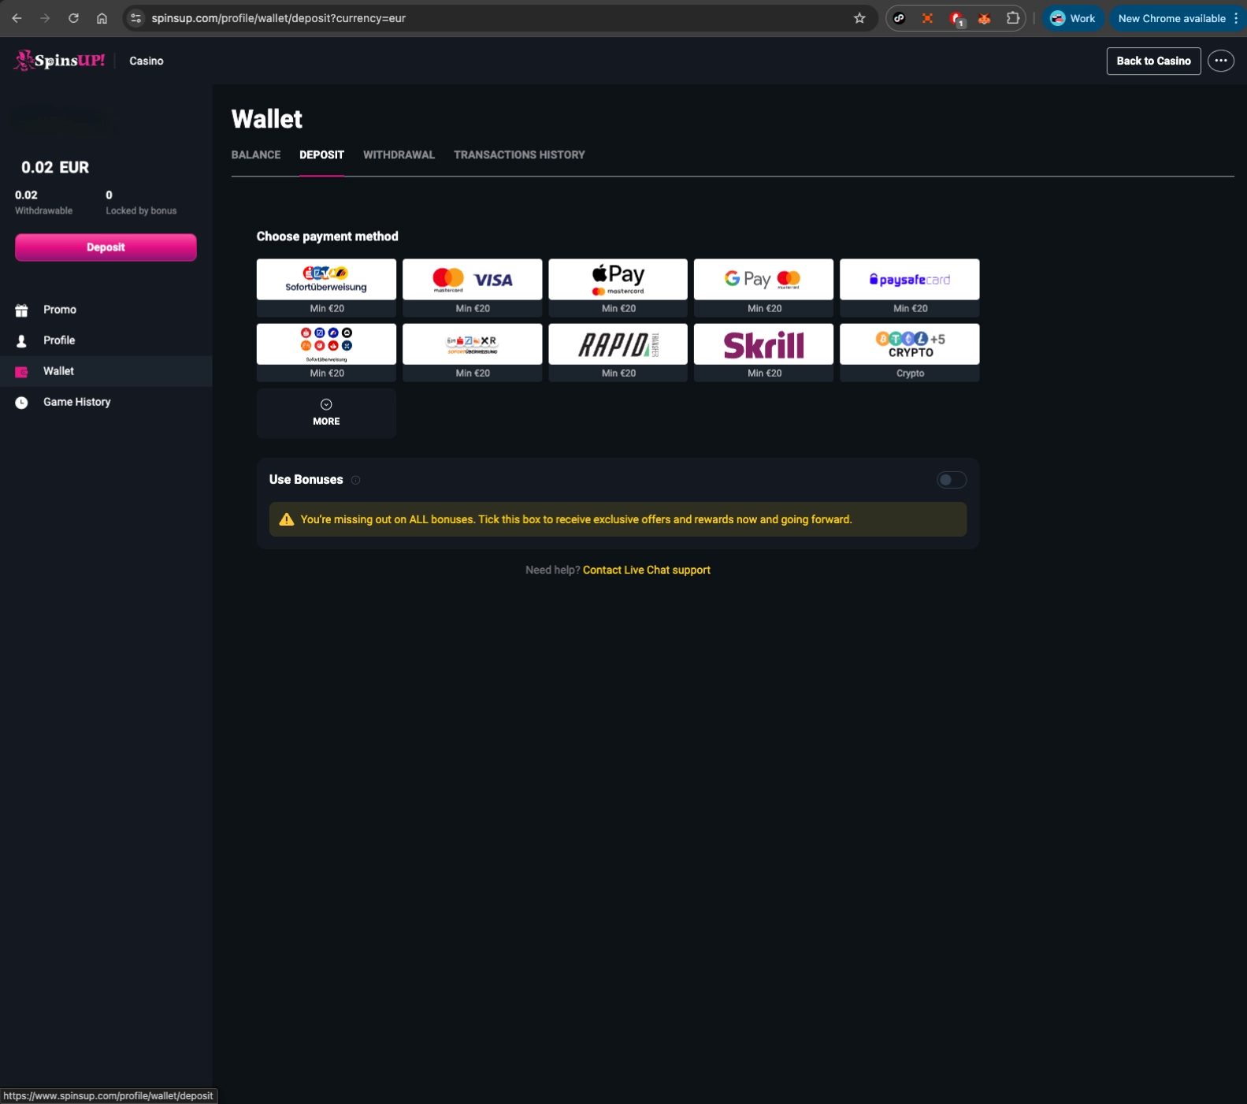
Task: Click the SpinsUP logo
Action: point(59,61)
